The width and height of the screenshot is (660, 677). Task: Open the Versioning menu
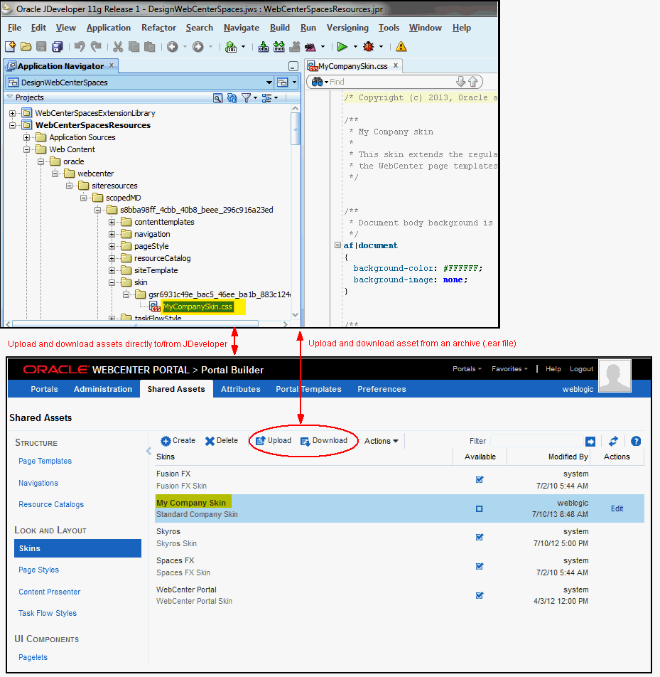click(x=347, y=28)
